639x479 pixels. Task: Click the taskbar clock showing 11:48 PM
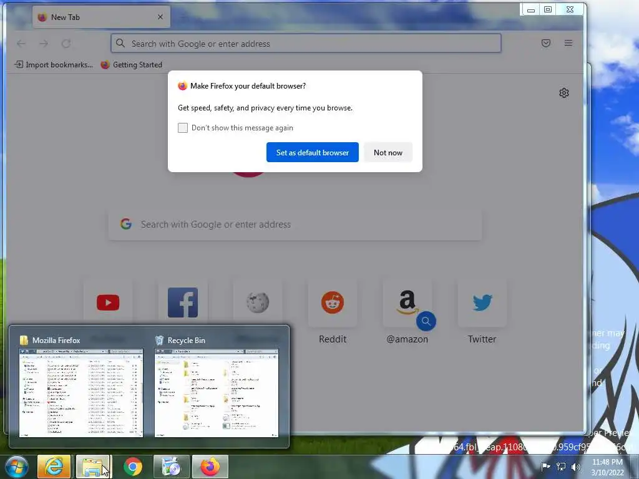click(607, 467)
